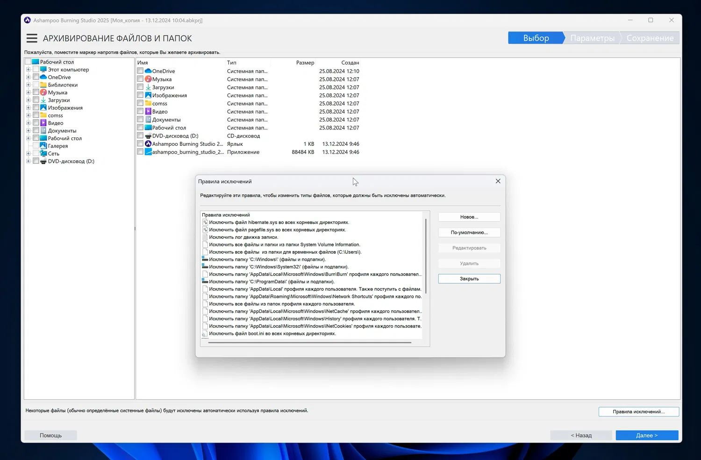Image resolution: width=701 pixels, height=460 pixels.
Task: Click the OneDrive cloud icon in the file list
Action: pos(148,71)
